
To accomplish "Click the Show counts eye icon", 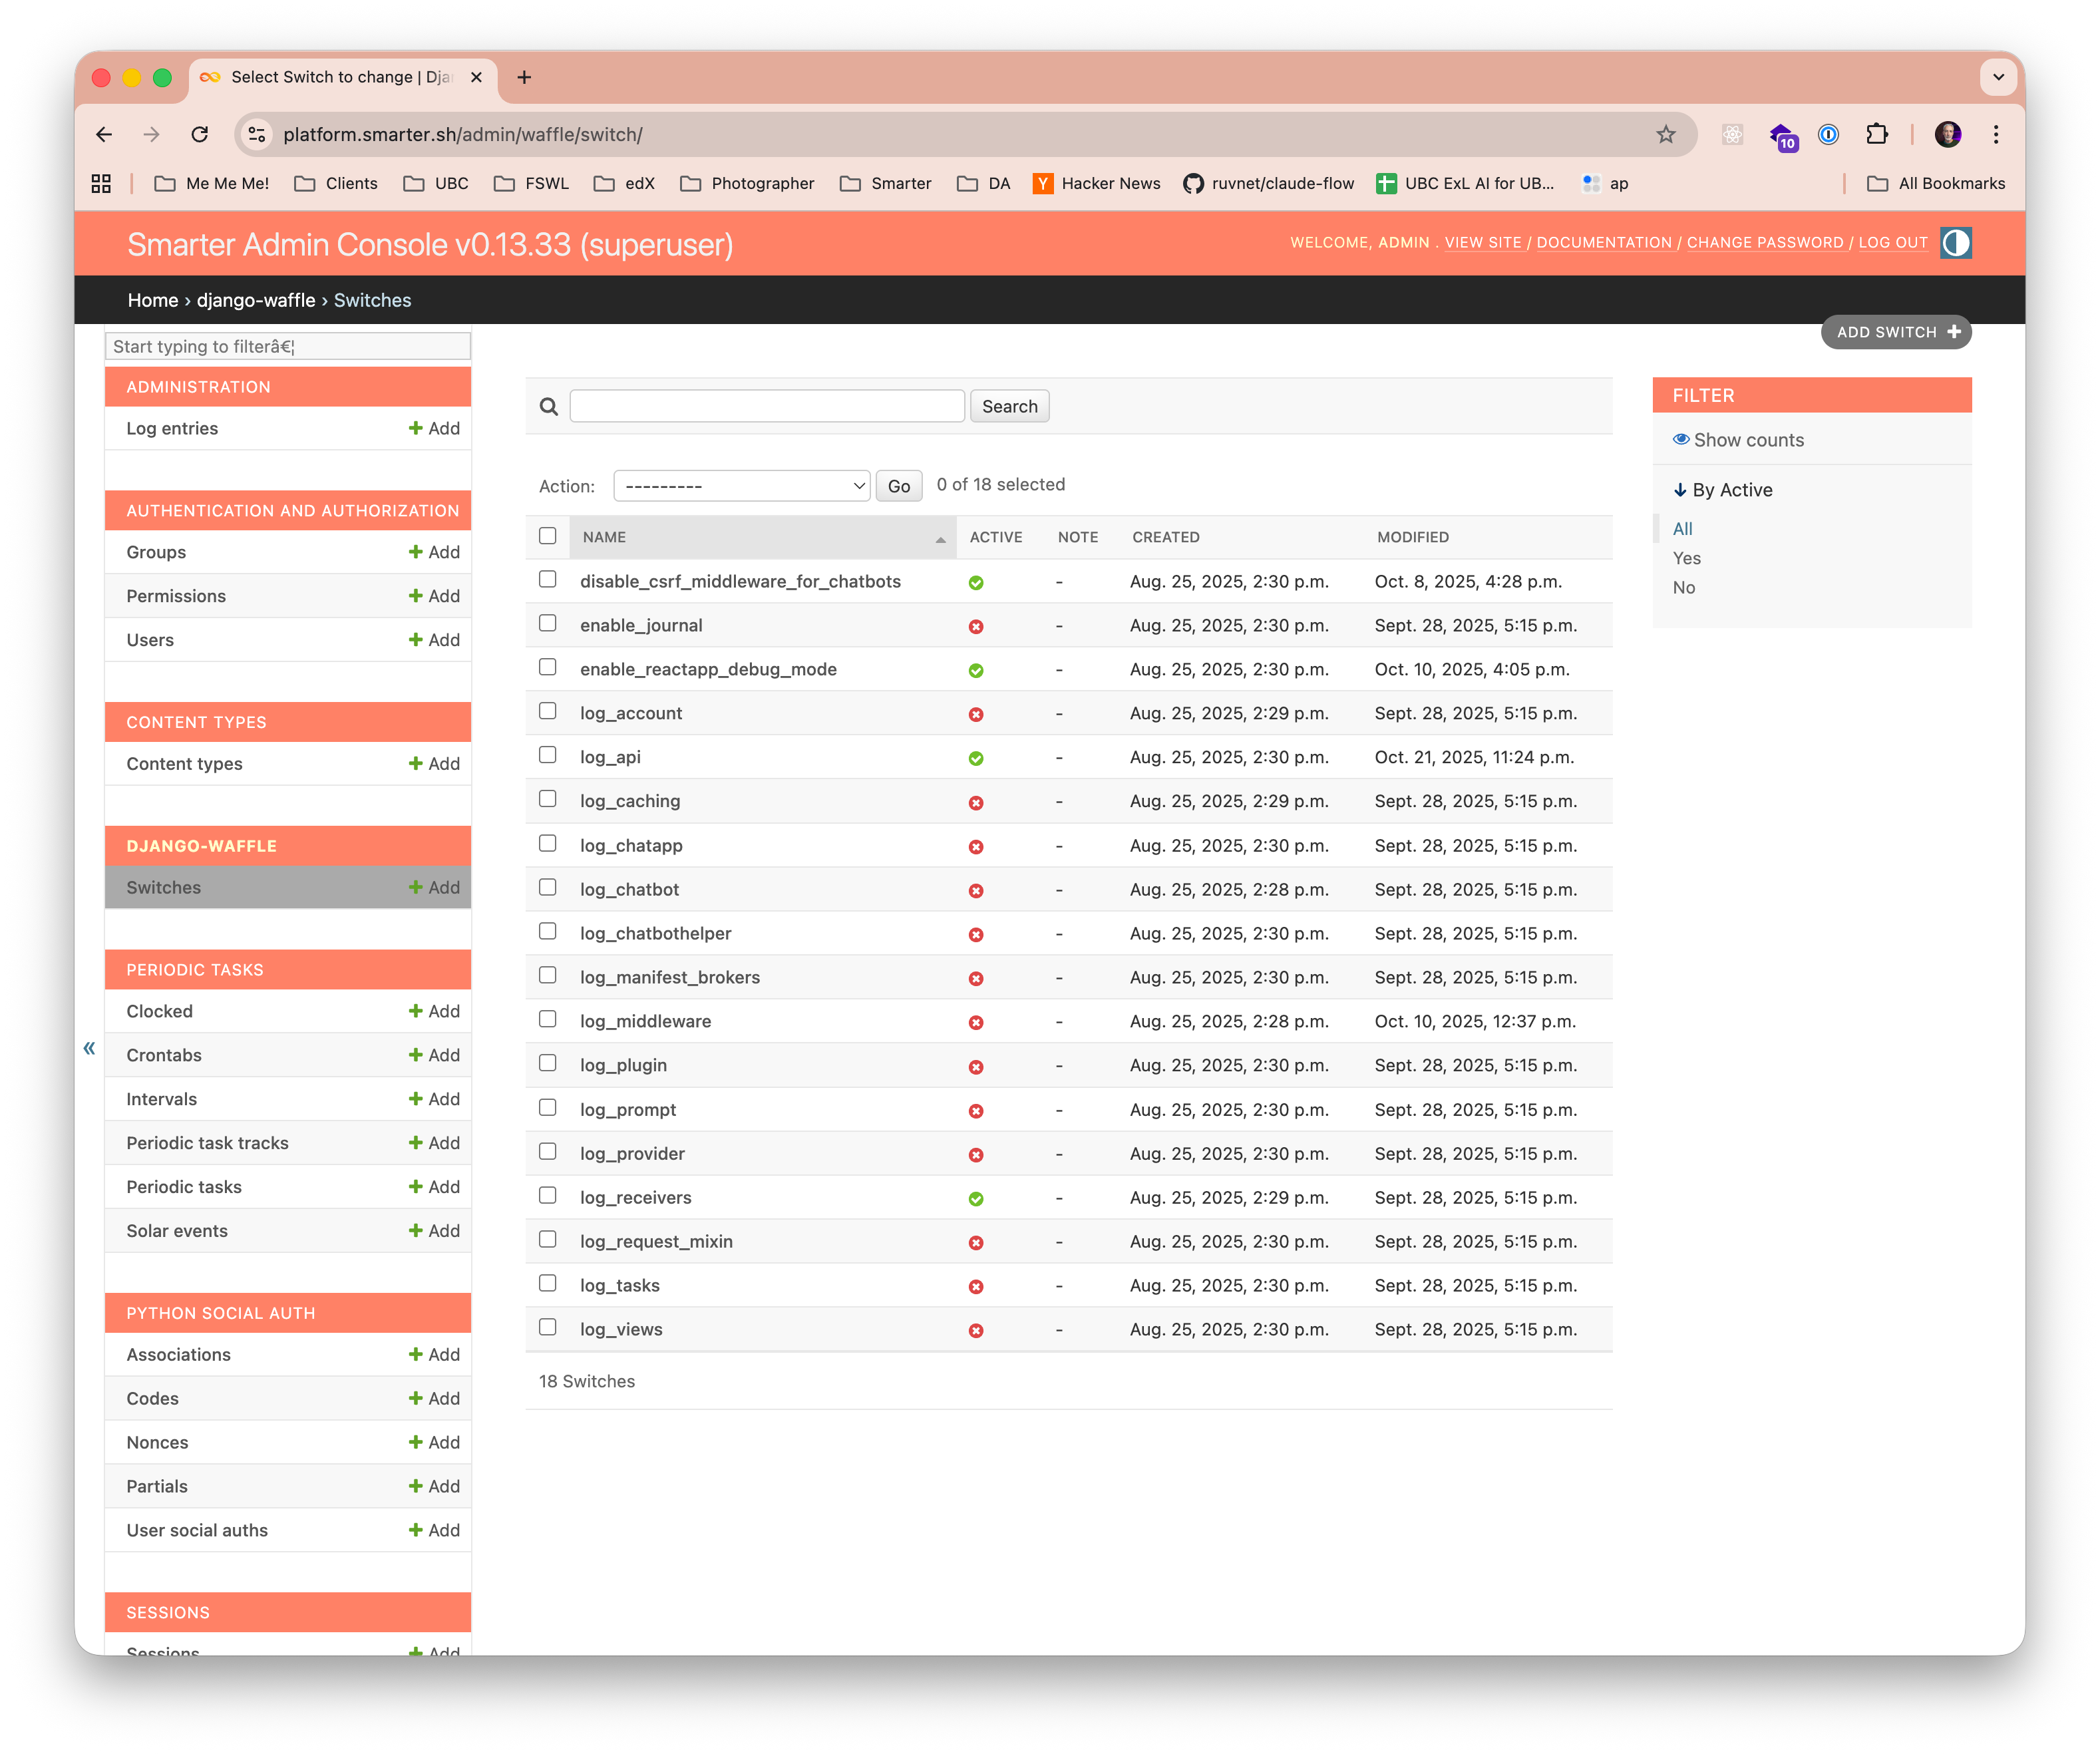I will click(1681, 439).
